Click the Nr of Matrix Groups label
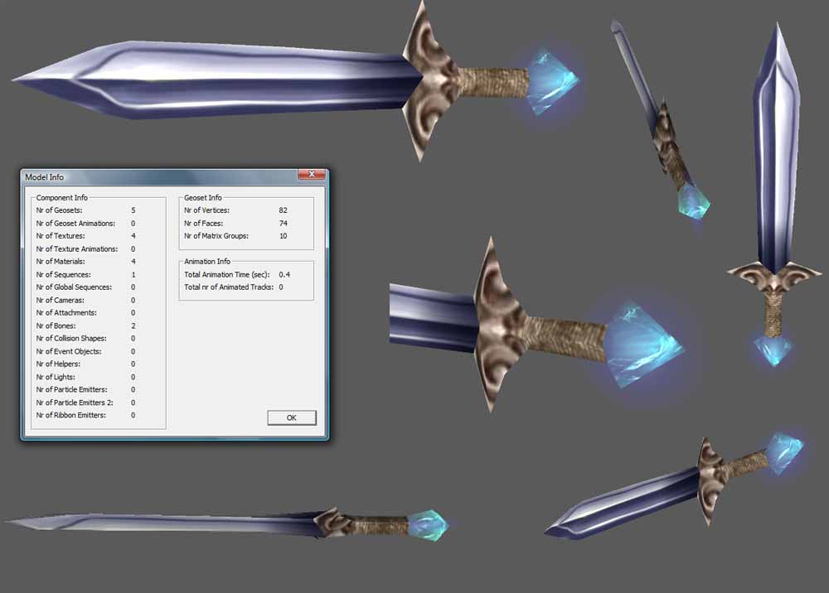This screenshot has height=593, width=829. tap(216, 236)
